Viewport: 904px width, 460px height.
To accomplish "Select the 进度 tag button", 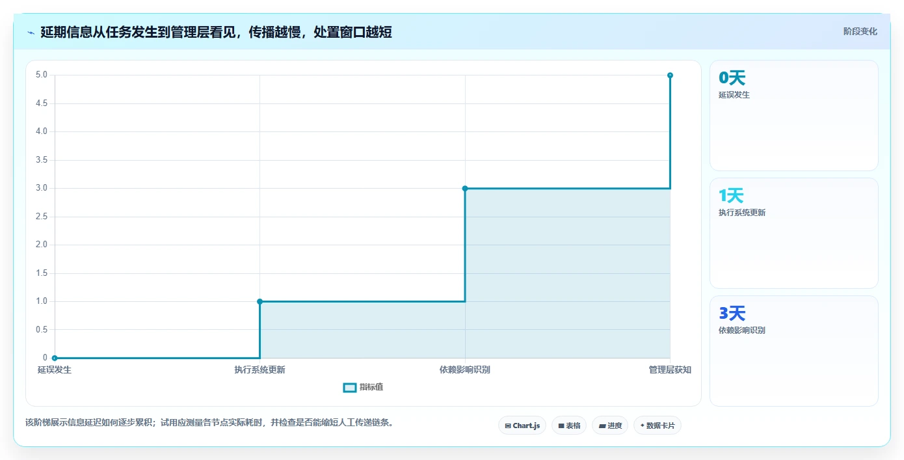I will [x=610, y=426].
